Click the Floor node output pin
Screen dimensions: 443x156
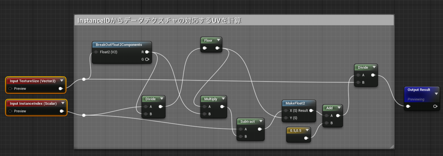pos(218,48)
